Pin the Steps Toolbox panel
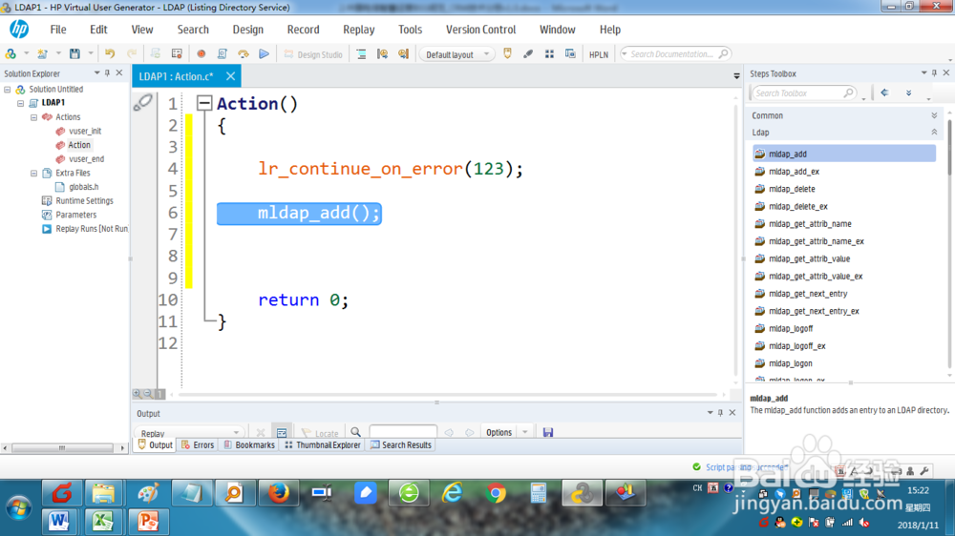The image size is (955, 536). pos(935,73)
